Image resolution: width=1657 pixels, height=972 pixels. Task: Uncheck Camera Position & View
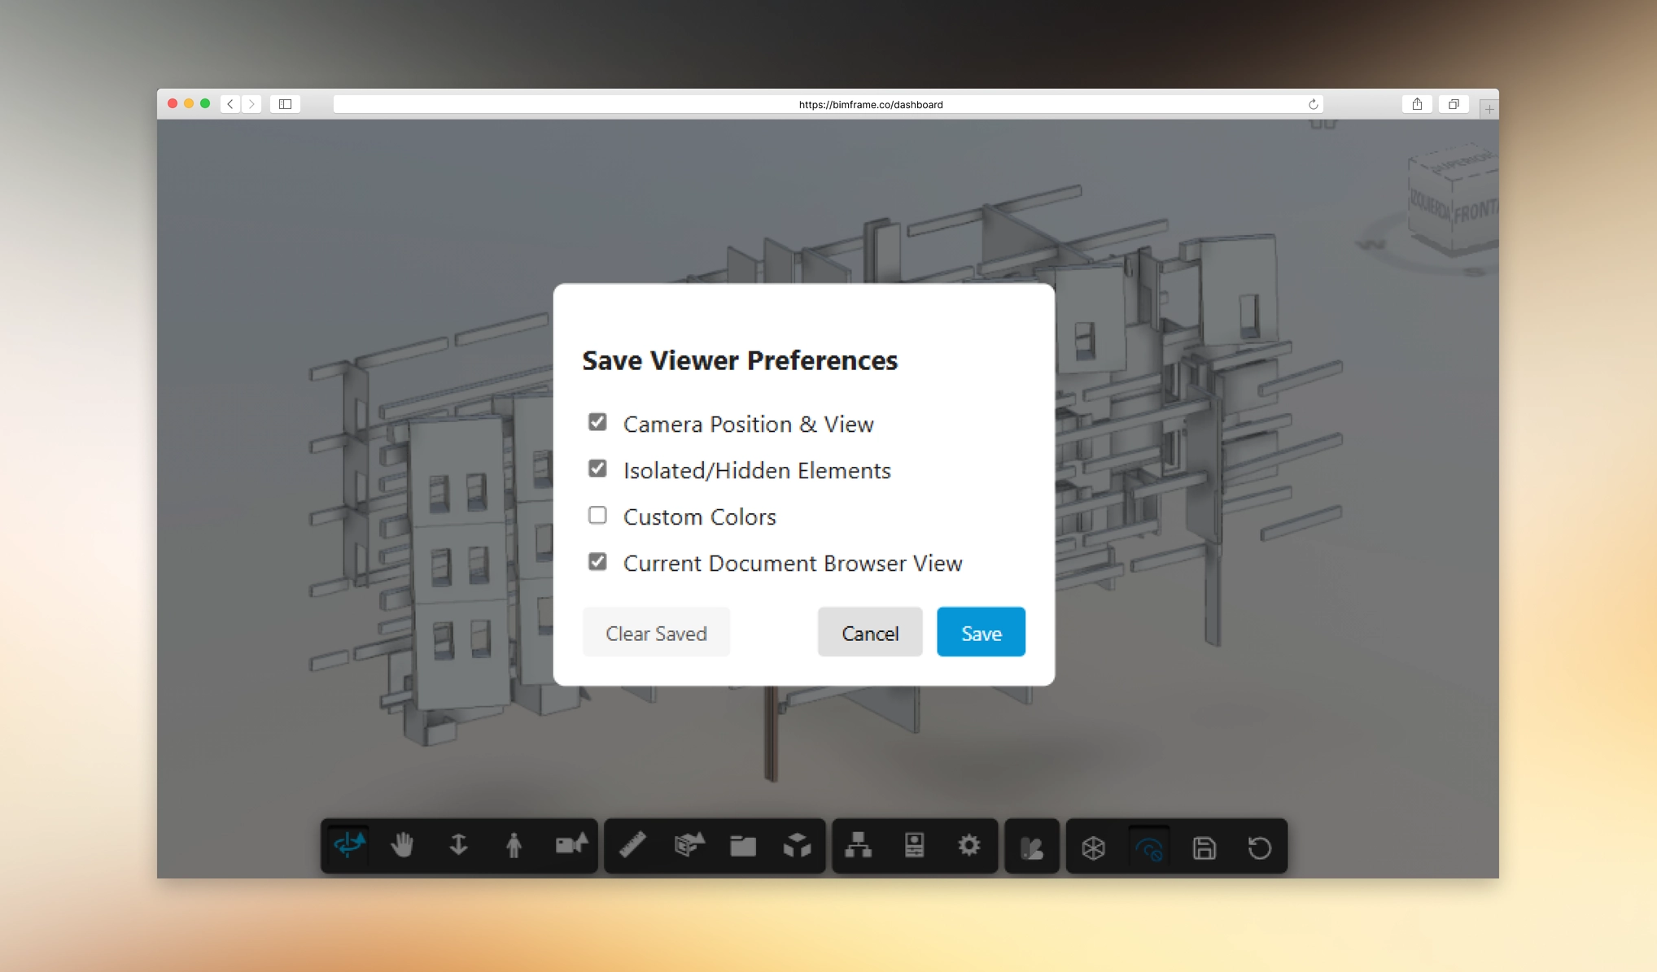point(597,422)
